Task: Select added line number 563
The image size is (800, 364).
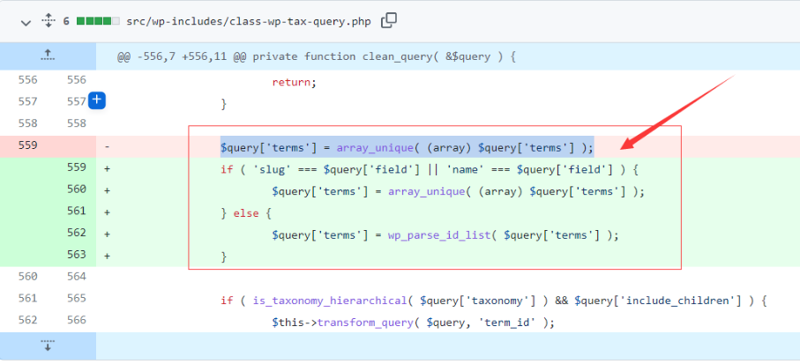Action: coord(77,255)
